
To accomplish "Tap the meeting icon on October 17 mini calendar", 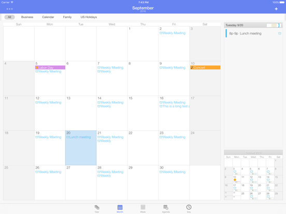I will (x=235, y=188).
